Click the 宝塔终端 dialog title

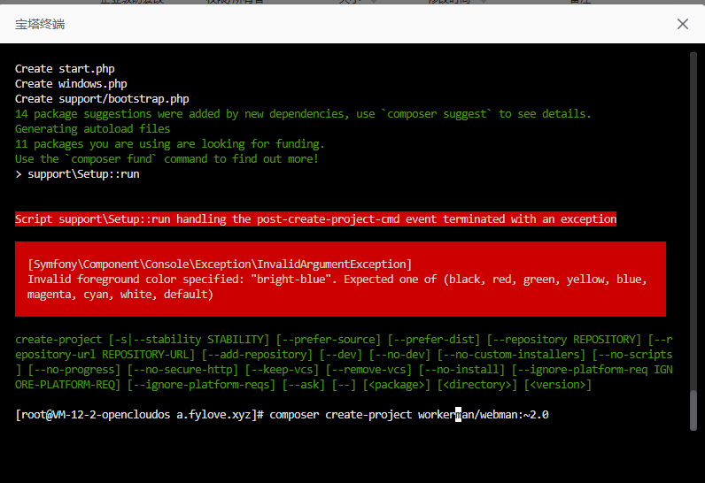point(40,24)
